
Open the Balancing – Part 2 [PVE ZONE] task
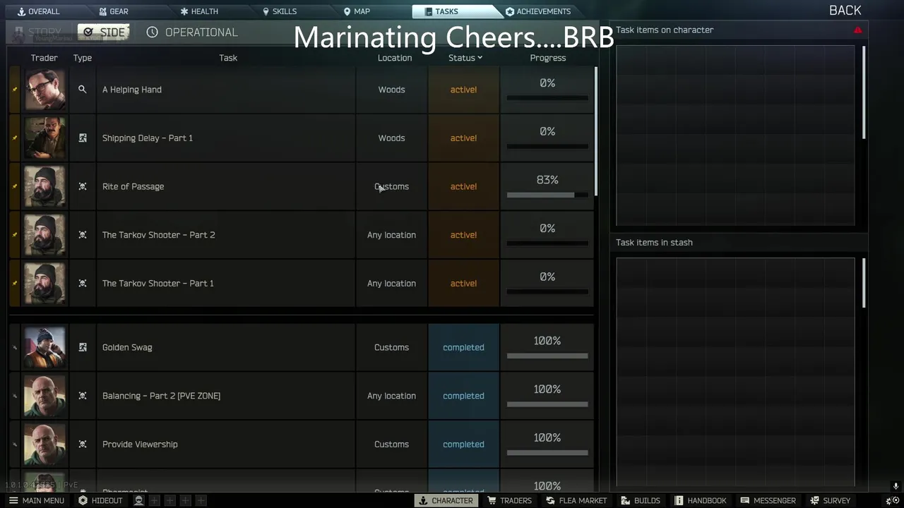coord(161,396)
